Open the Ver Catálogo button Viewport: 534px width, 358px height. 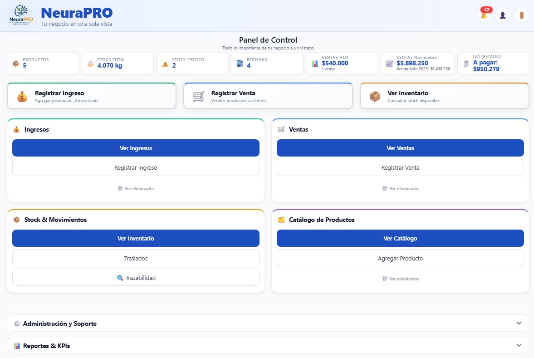[400, 238]
